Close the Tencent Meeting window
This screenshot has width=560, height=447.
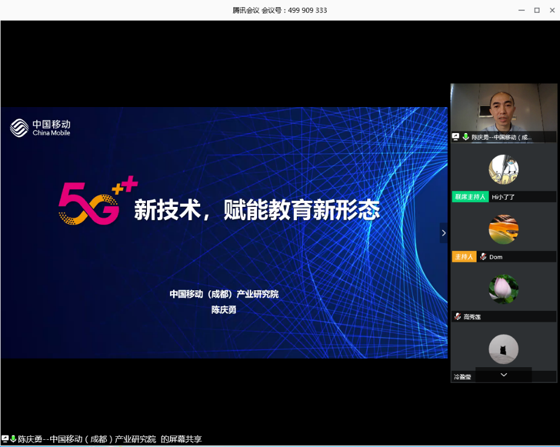552,10
